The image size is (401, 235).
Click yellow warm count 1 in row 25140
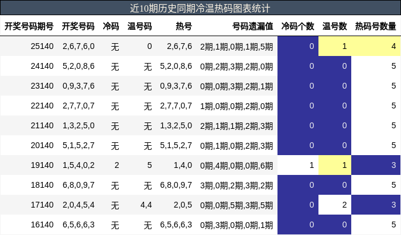click(x=335, y=46)
